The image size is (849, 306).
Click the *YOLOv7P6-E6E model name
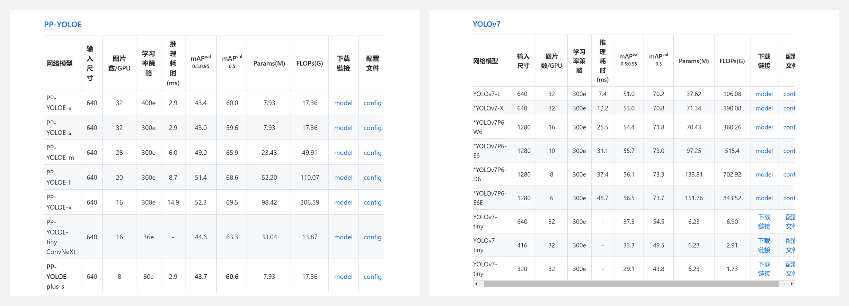pos(490,198)
